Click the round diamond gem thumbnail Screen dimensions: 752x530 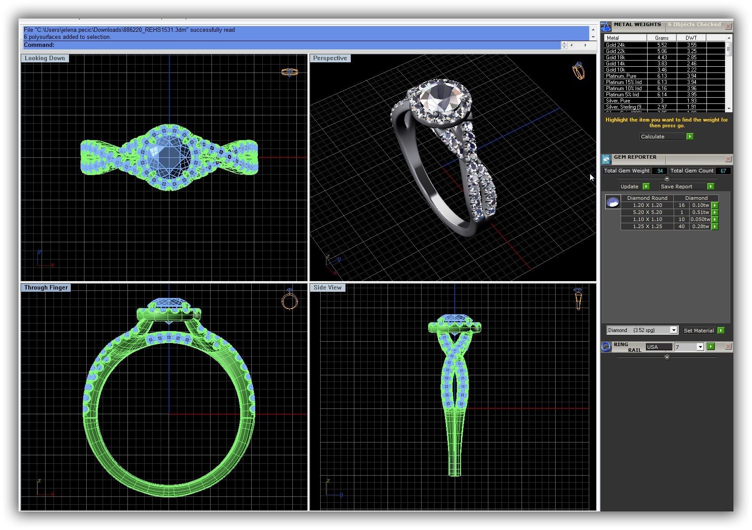(x=613, y=202)
